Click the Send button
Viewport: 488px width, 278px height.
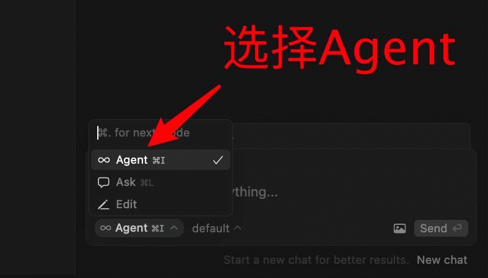441,229
